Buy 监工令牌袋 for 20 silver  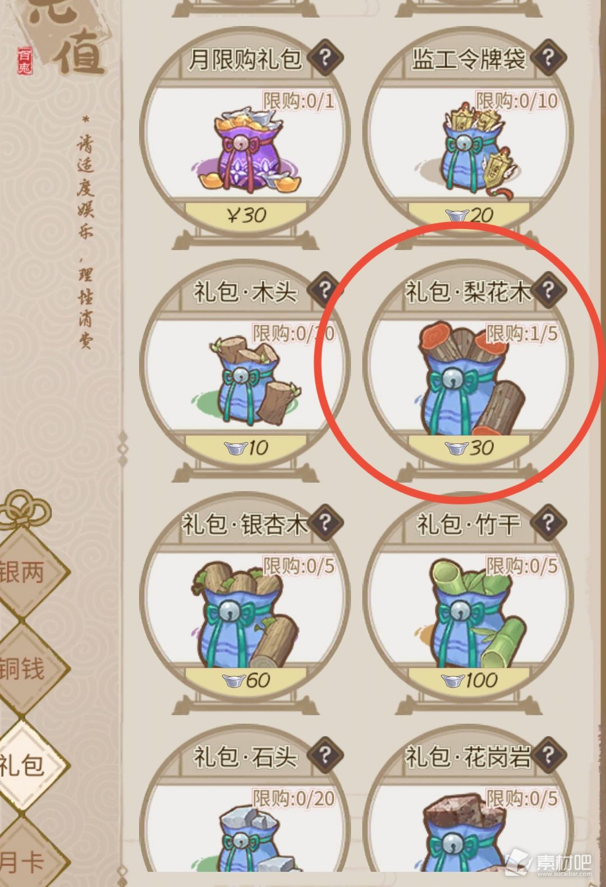tap(469, 214)
